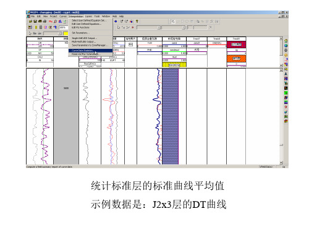Click the printer icon in toolbar
The width and height of the screenshot is (309, 232).
(44, 21)
